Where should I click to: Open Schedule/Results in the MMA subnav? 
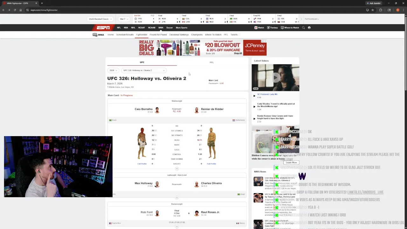(x=125, y=35)
